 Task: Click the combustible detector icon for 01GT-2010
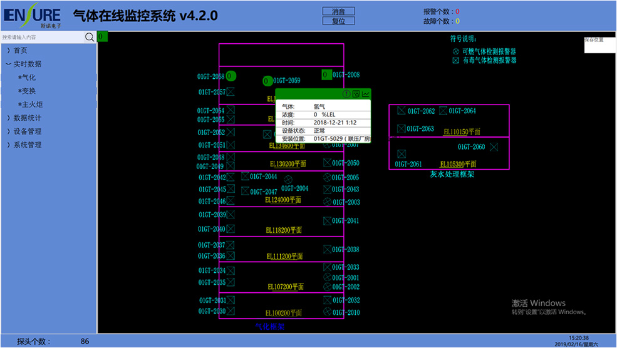[326, 312]
